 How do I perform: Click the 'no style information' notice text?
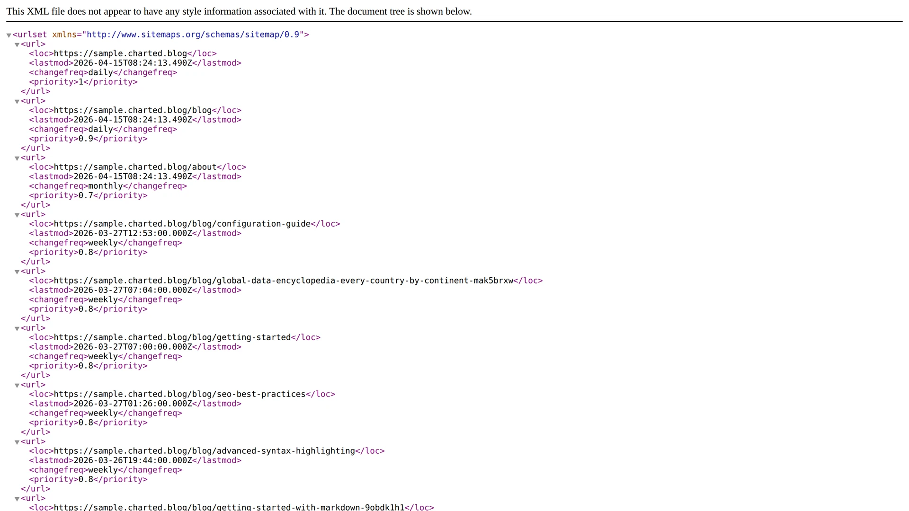[239, 11]
